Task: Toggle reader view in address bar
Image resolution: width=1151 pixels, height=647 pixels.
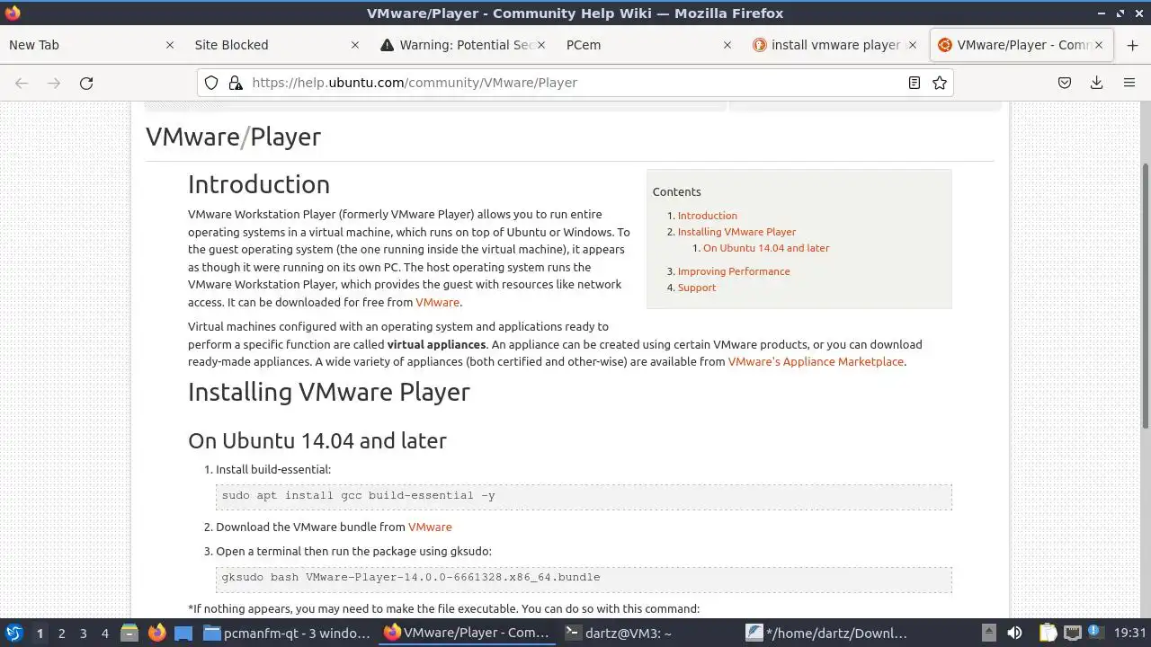Action: [914, 83]
